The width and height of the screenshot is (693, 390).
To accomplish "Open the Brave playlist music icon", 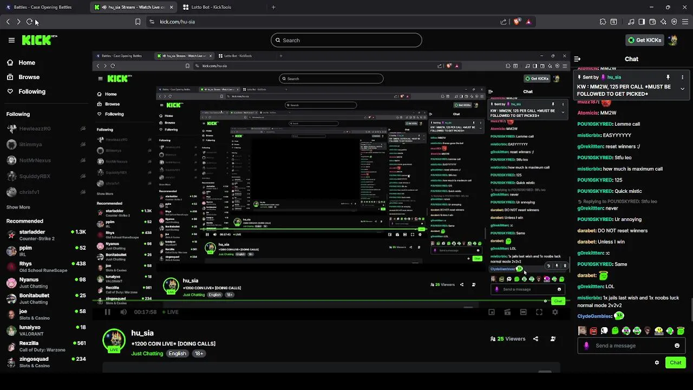I will [x=631, y=22].
